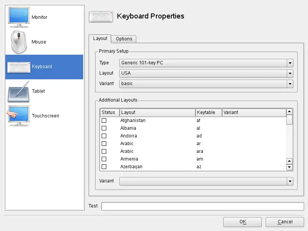Click the keyboard icon beside Keyboard Properties title
The height and width of the screenshot is (231, 308).
(100, 16)
